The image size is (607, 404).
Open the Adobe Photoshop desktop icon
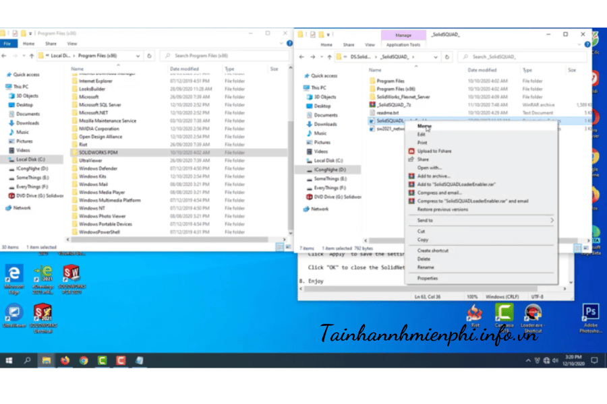[591, 315]
